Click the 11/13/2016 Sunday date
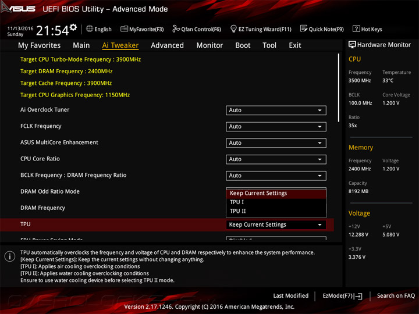This screenshot has width=419, height=314. click(x=20, y=31)
